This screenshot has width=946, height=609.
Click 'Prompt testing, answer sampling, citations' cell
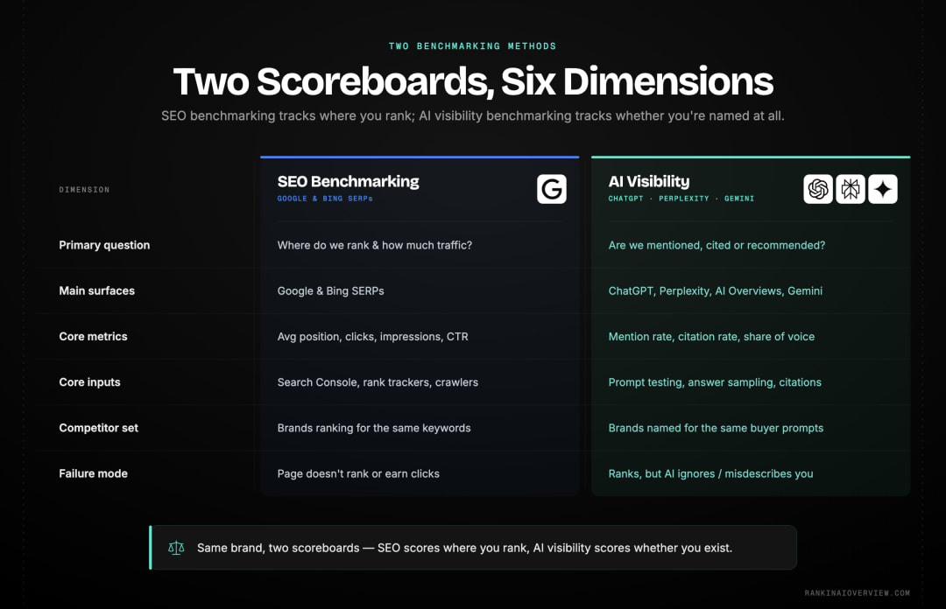click(x=715, y=382)
